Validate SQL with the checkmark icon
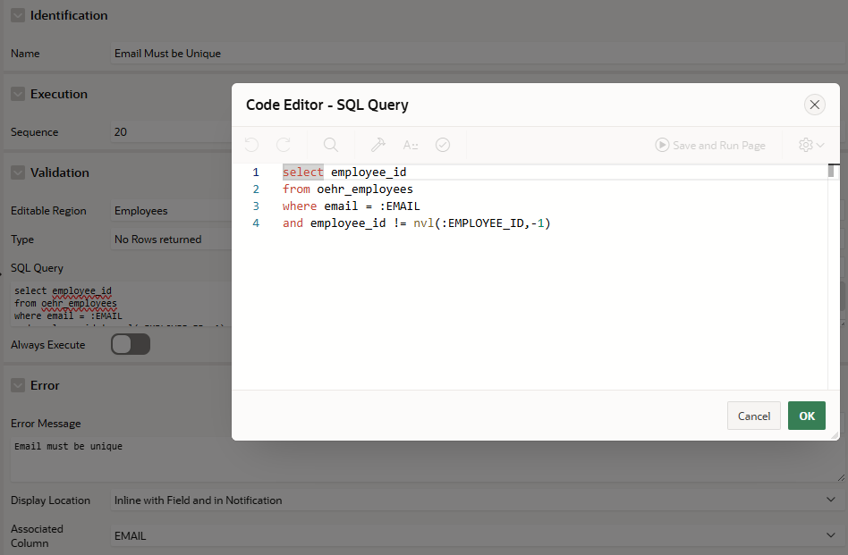 coord(443,145)
